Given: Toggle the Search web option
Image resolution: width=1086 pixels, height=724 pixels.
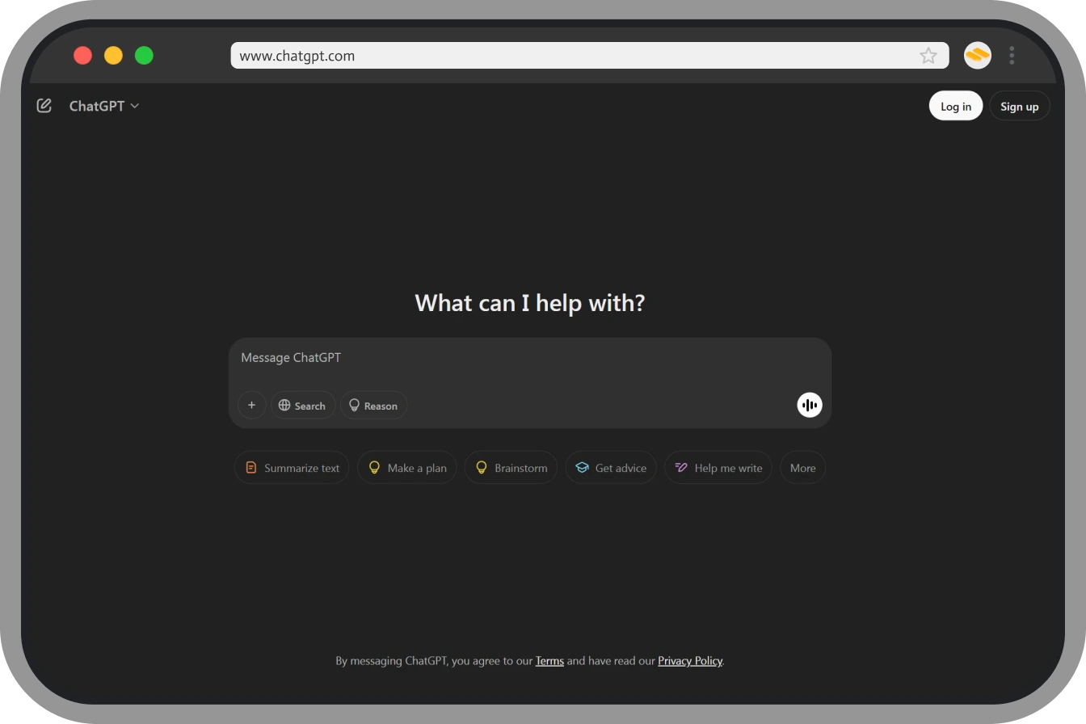Looking at the screenshot, I should (x=302, y=405).
